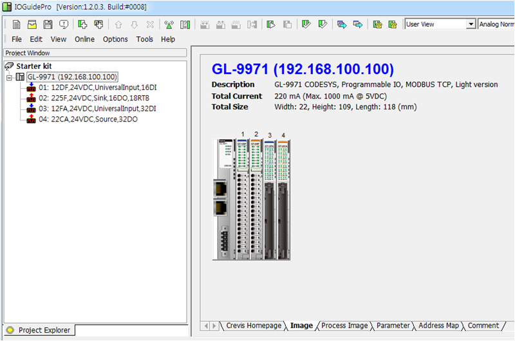Click the yellow Project Explorer tab icon
The height and width of the screenshot is (341, 515).
click(x=10, y=330)
